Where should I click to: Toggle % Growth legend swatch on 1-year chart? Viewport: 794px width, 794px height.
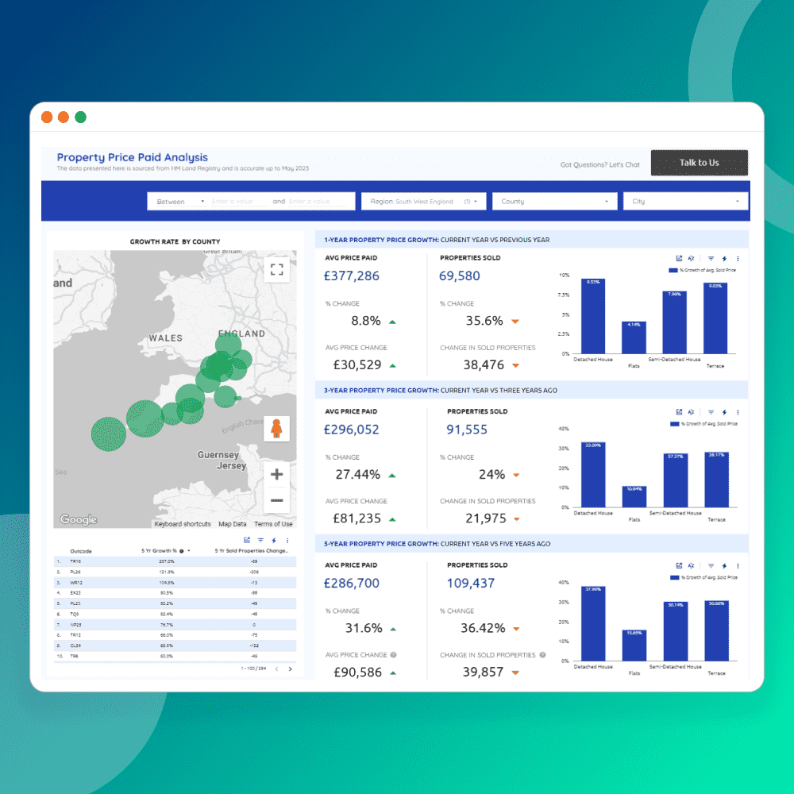(x=673, y=271)
